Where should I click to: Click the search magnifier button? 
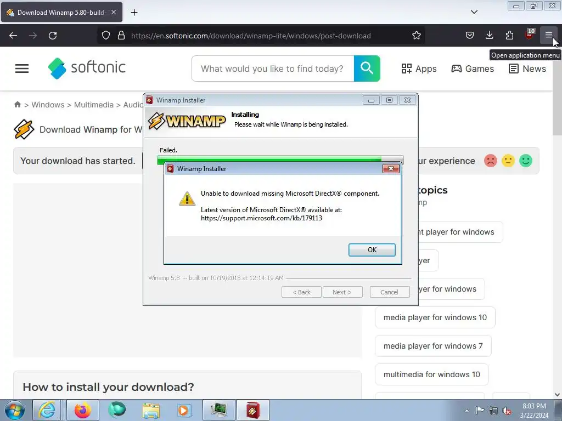coord(367,69)
